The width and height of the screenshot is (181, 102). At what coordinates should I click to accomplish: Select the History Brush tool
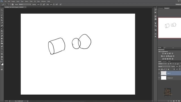coord(2,33)
